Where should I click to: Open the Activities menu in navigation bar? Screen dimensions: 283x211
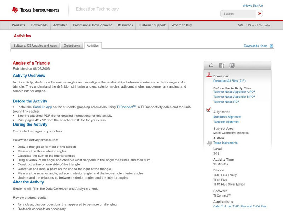(x=60, y=25)
